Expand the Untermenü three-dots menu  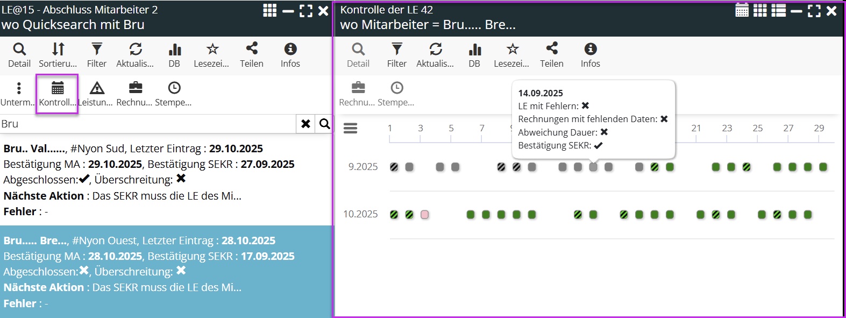tap(18, 94)
